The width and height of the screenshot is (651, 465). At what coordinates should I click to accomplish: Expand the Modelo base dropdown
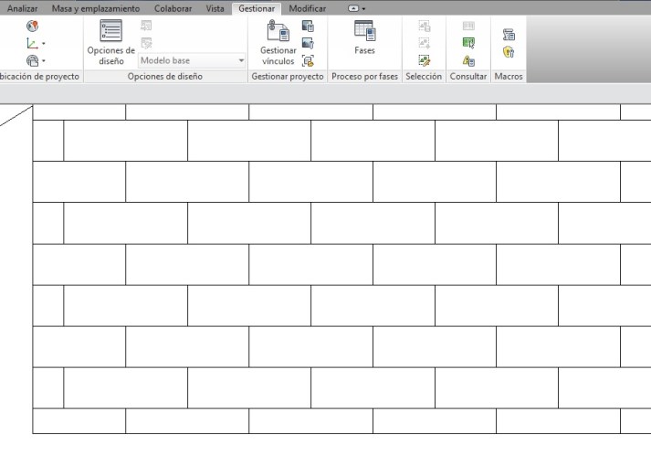pos(242,60)
